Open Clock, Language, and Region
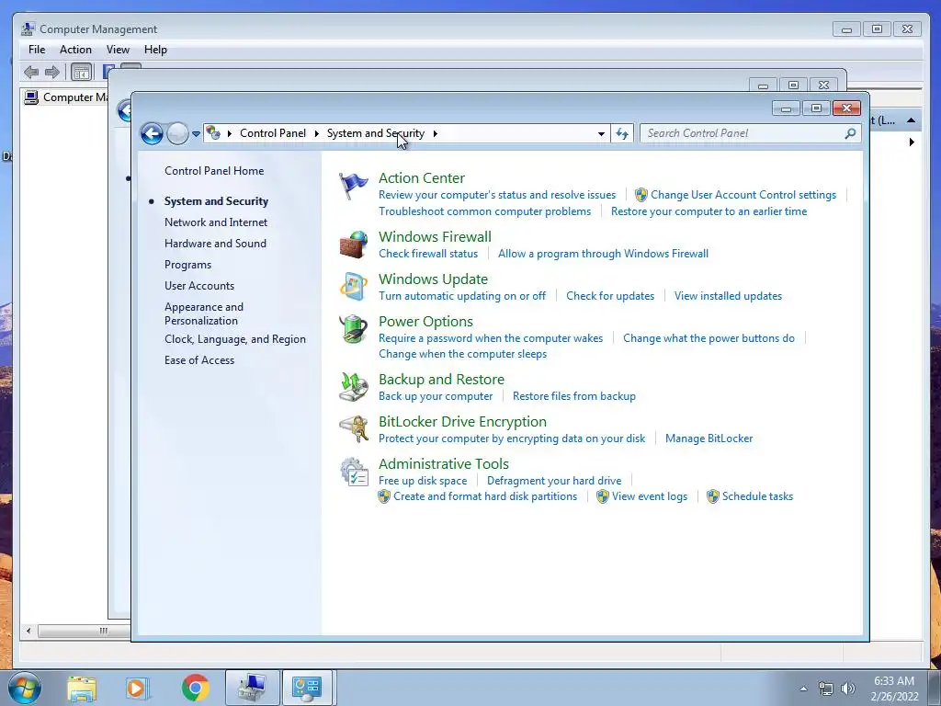This screenshot has height=706, width=941. [235, 339]
